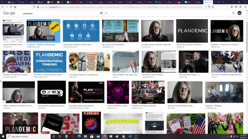
Task: Open the Google account avatar menu
Action: point(239,13)
